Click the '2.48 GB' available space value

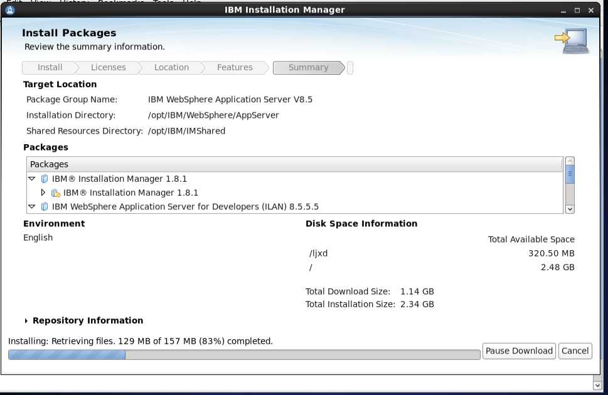[557, 268]
